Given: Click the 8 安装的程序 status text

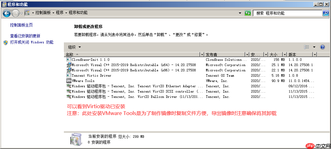Looking at the screenshot, I should click(x=99, y=142).
